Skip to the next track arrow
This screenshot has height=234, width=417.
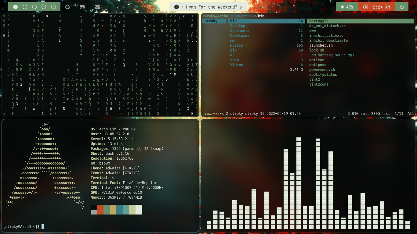241,7
